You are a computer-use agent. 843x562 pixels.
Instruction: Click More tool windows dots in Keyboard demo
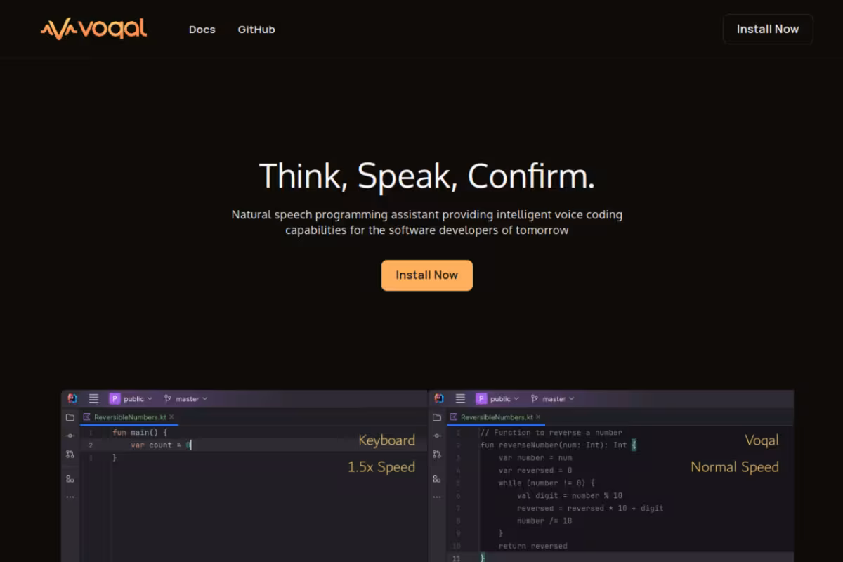(70, 497)
